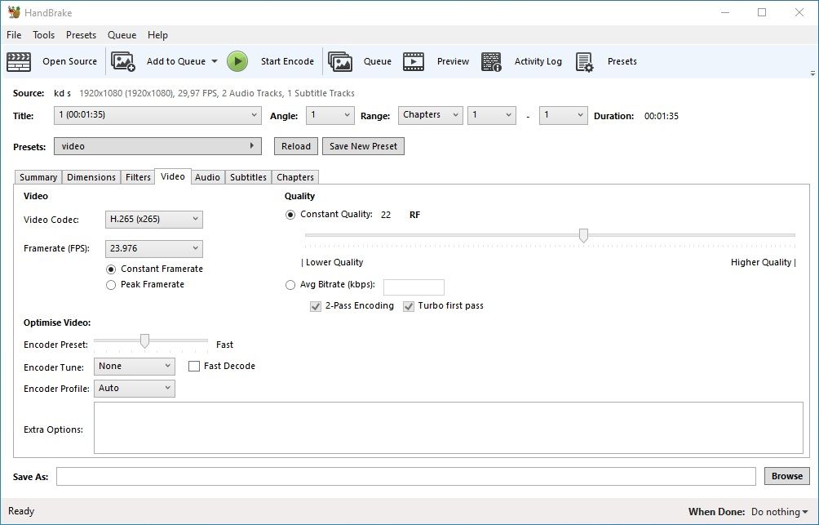
Task: Click the Activity Log label
Action: tap(538, 61)
